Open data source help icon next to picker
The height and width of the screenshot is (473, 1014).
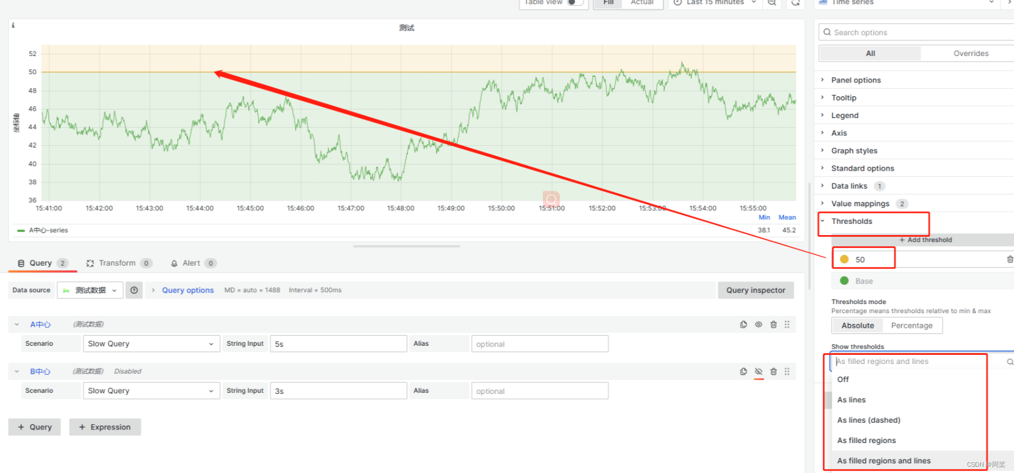134,290
